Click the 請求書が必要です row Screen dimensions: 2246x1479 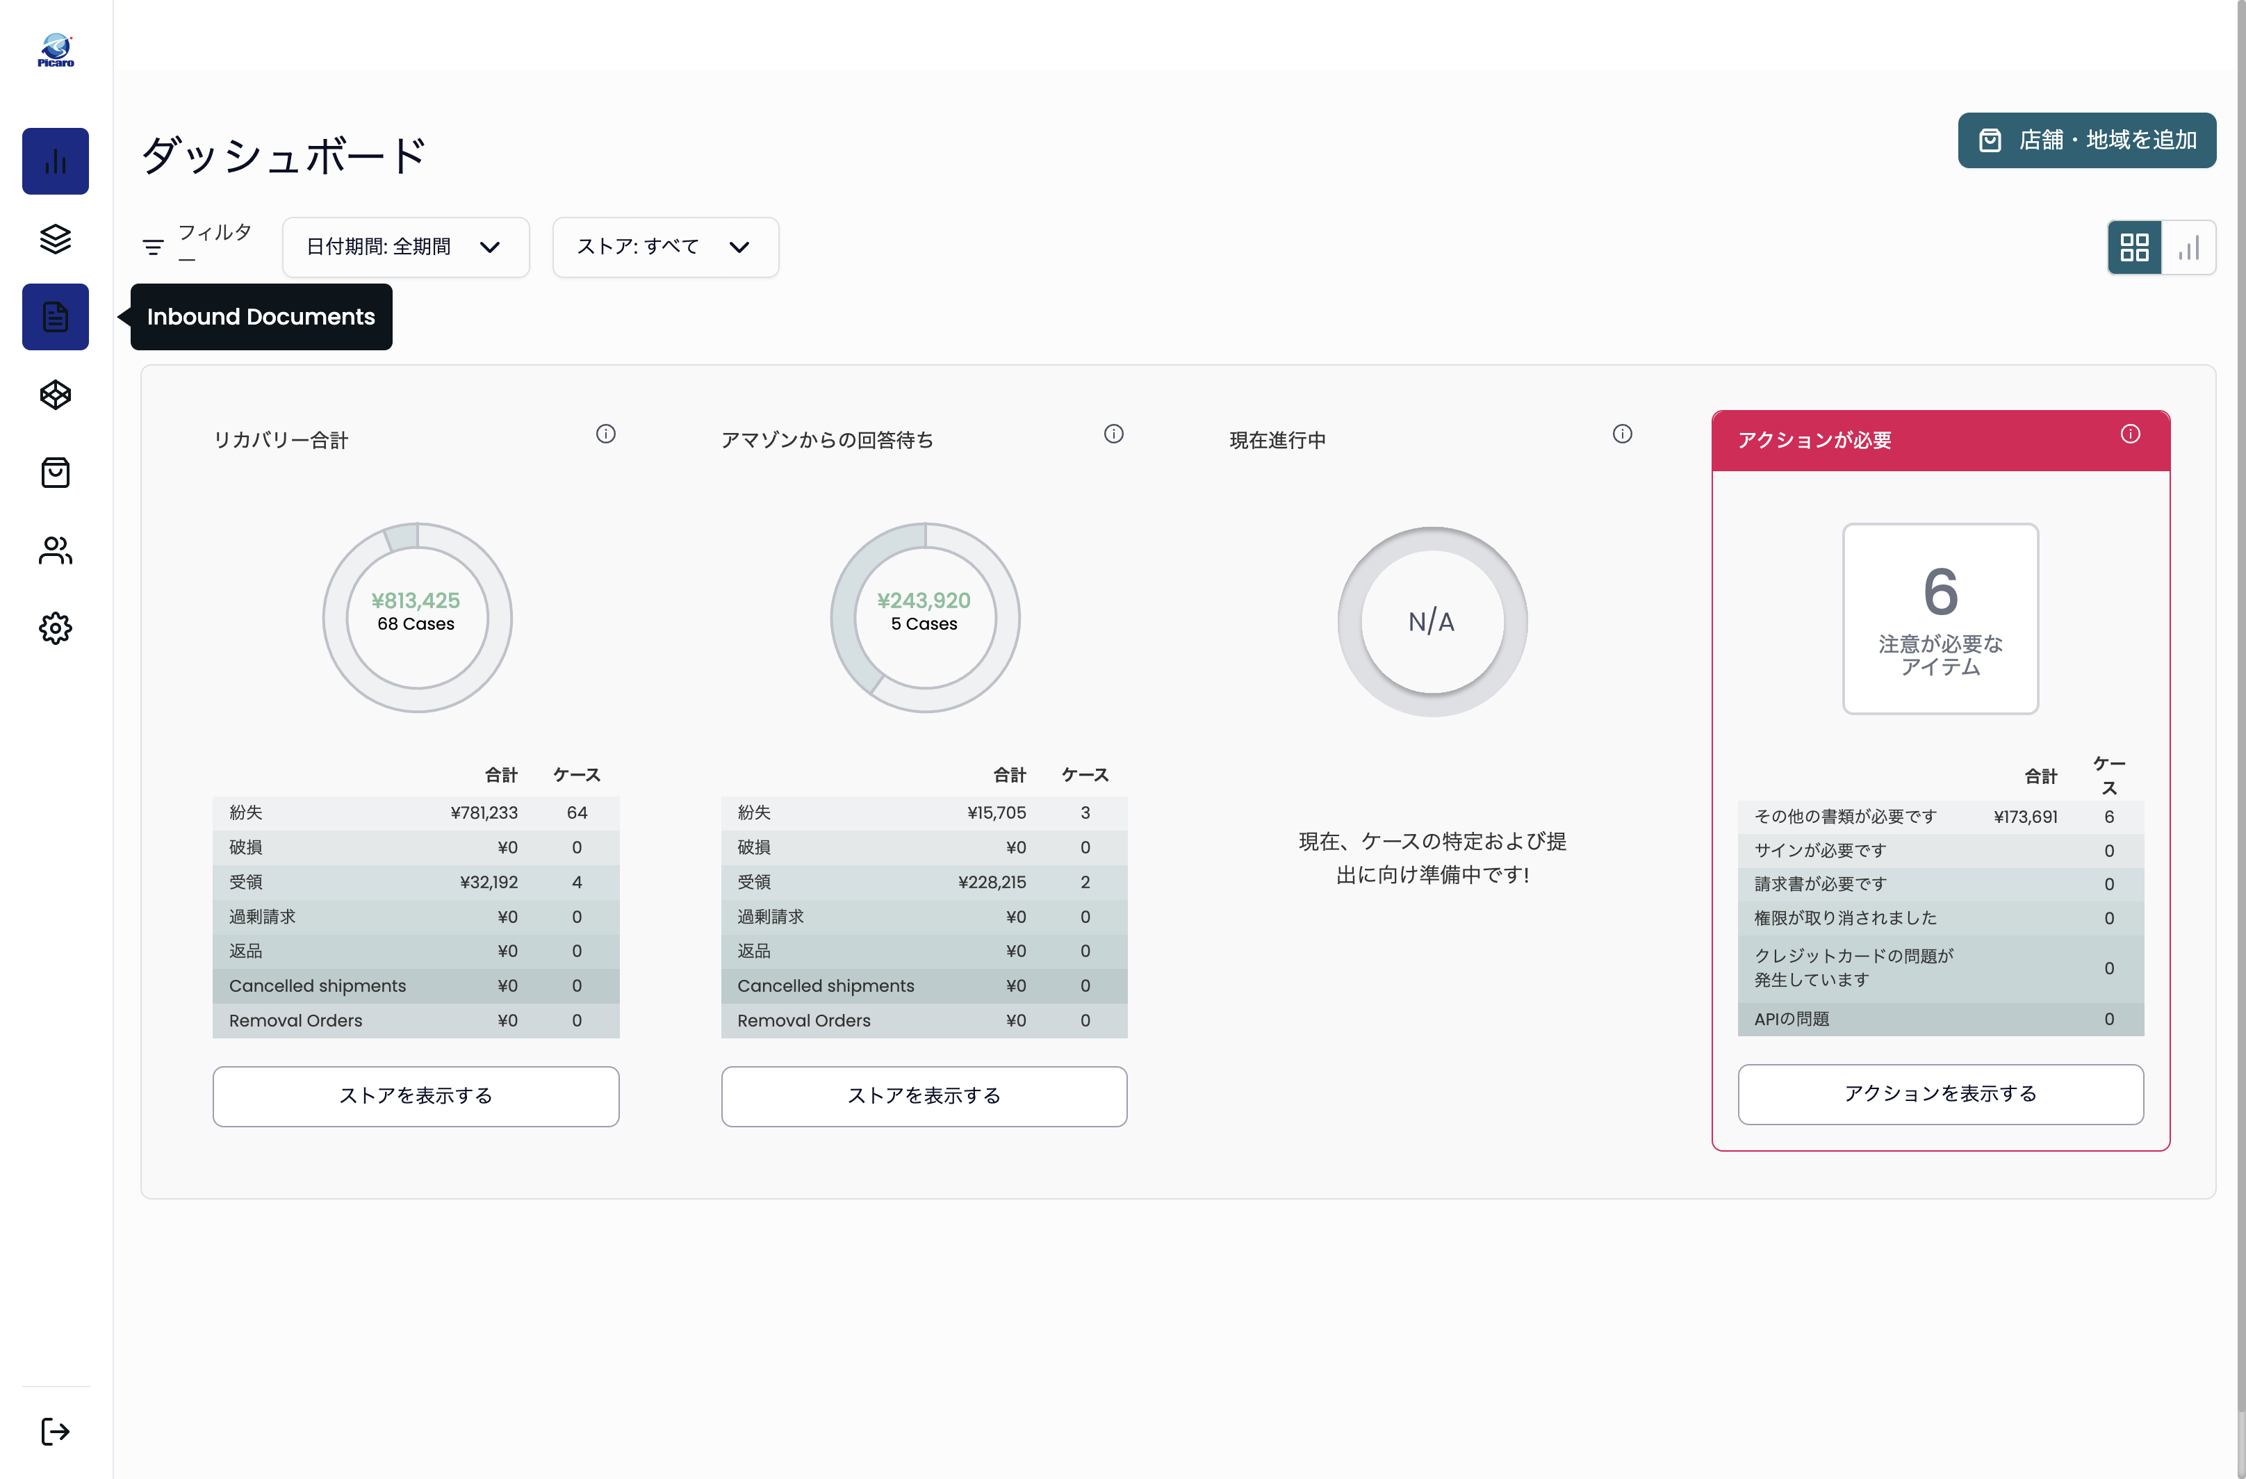1940,884
